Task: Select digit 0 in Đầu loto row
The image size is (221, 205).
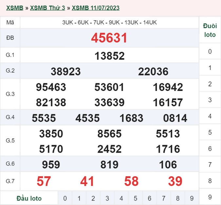Action: 65,198
